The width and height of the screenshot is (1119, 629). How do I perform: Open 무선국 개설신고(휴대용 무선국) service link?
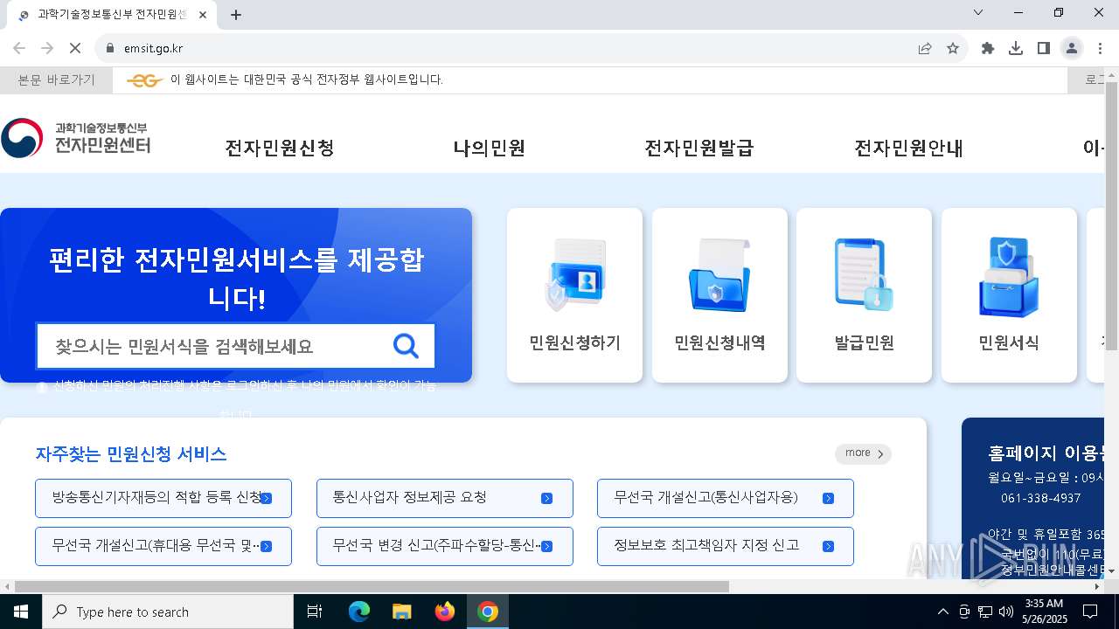163,546
